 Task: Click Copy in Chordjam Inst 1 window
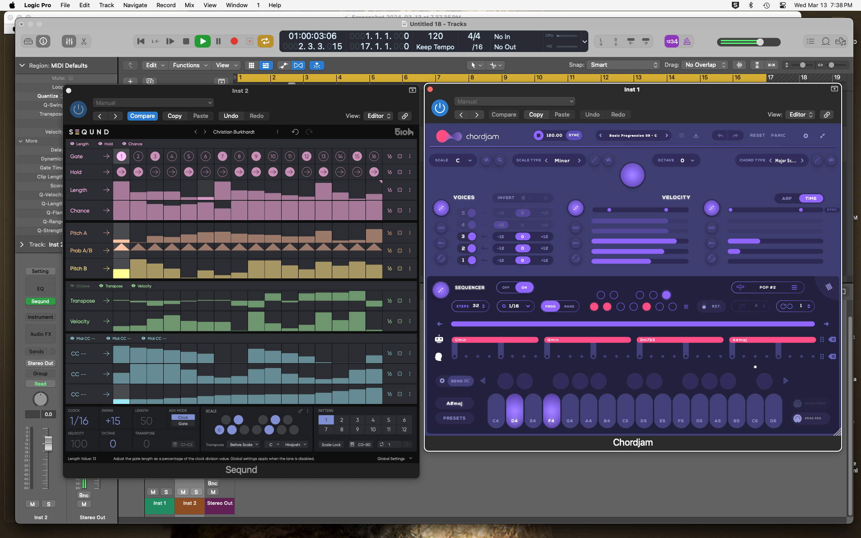click(536, 114)
